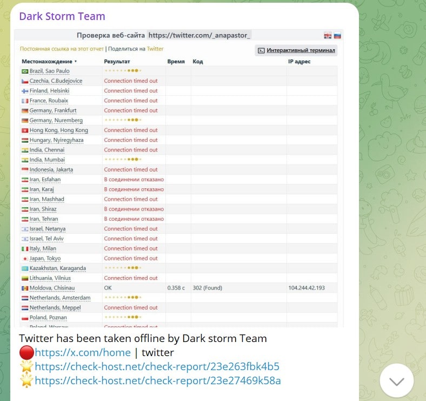Click the Twitter share link
Viewport: 426px width, 401px height.
pos(155,49)
